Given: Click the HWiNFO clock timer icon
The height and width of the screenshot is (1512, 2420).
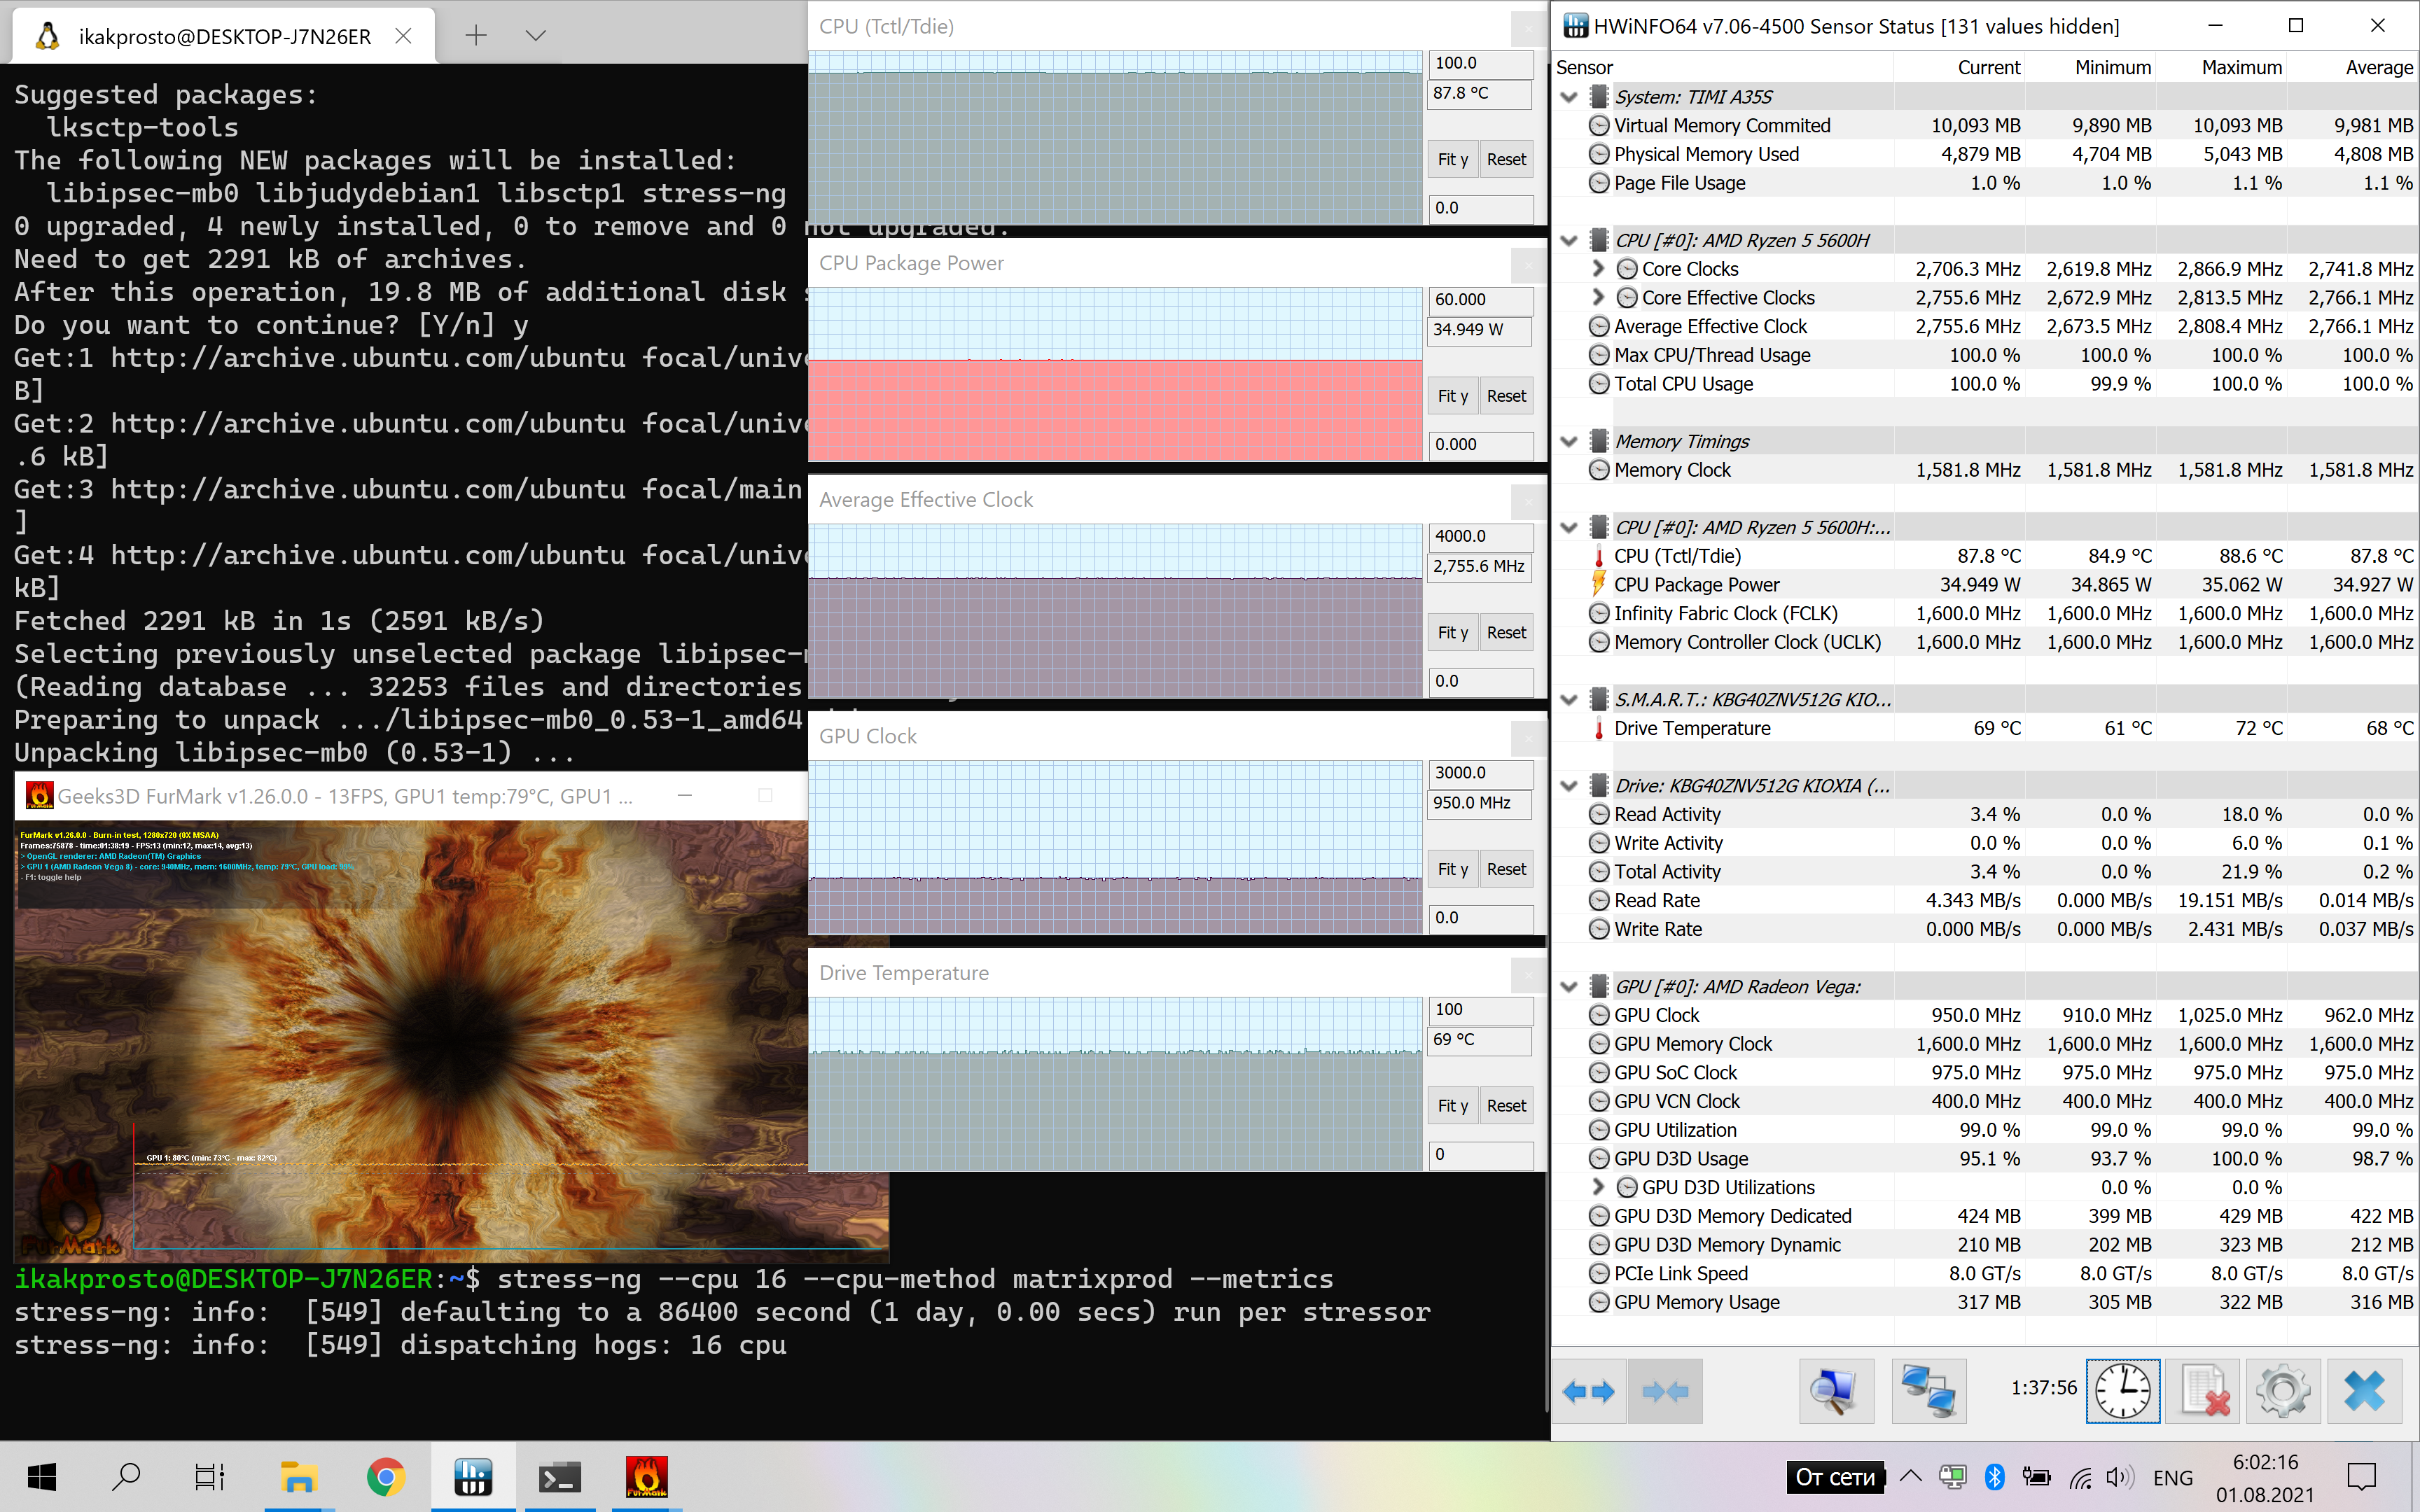Looking at the screenshot, I should click(x=2122, y=1391).
